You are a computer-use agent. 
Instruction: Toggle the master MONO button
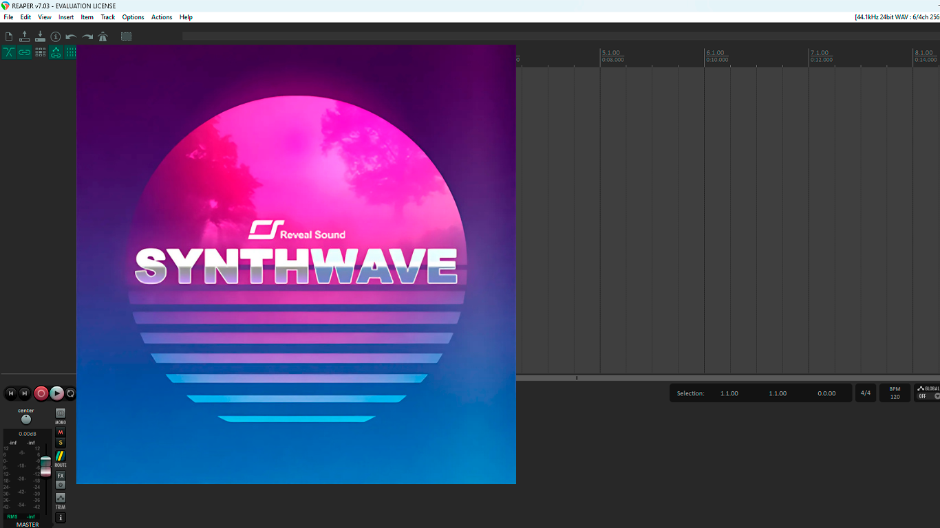point(61,413)
